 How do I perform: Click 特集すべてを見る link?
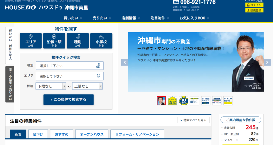tap(194, 120)
